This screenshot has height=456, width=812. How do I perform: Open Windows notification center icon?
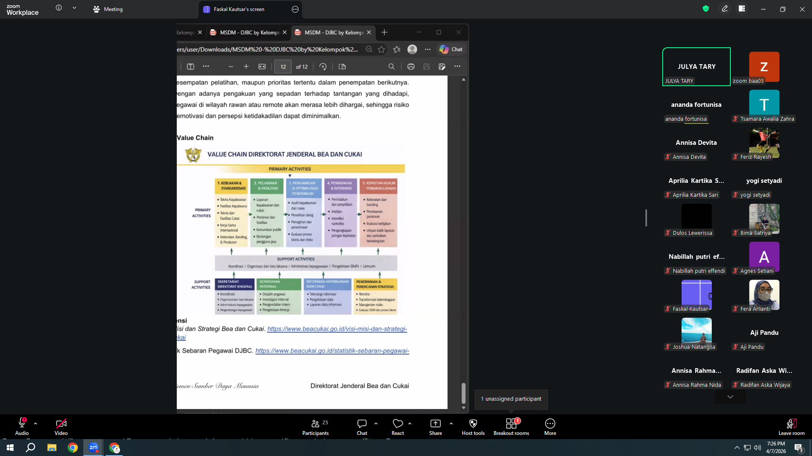[798, 448]
